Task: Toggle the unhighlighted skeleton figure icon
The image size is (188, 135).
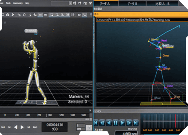Action: (73, 15)
